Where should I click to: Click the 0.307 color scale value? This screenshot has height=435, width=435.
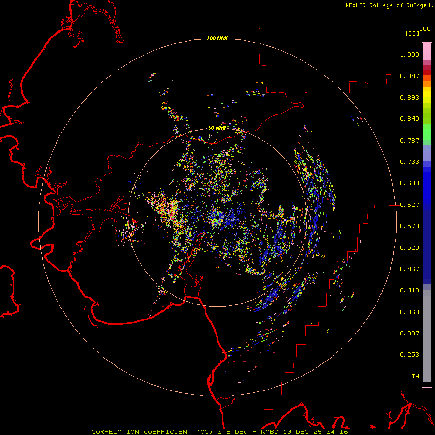(409, 333)
